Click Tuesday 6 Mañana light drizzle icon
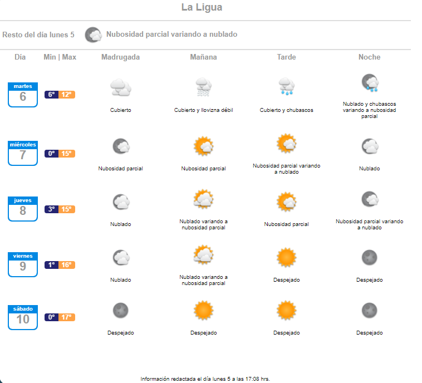Screen dimensions: 422x383 pos(203,87)
